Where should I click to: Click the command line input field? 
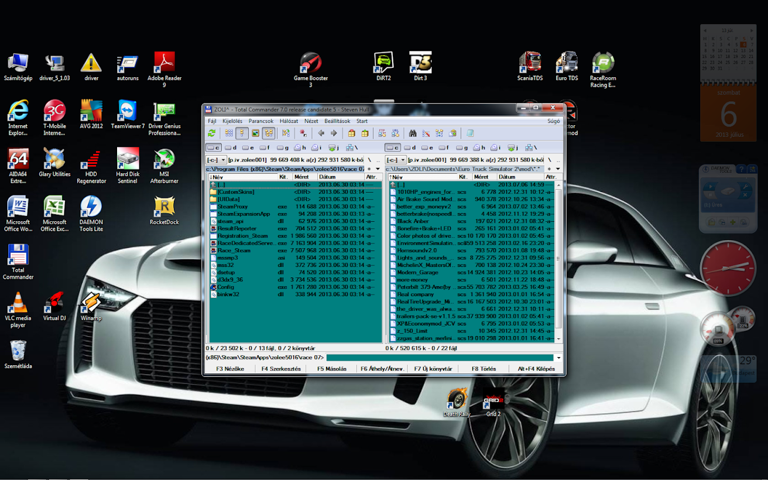[x=439, y=358]
